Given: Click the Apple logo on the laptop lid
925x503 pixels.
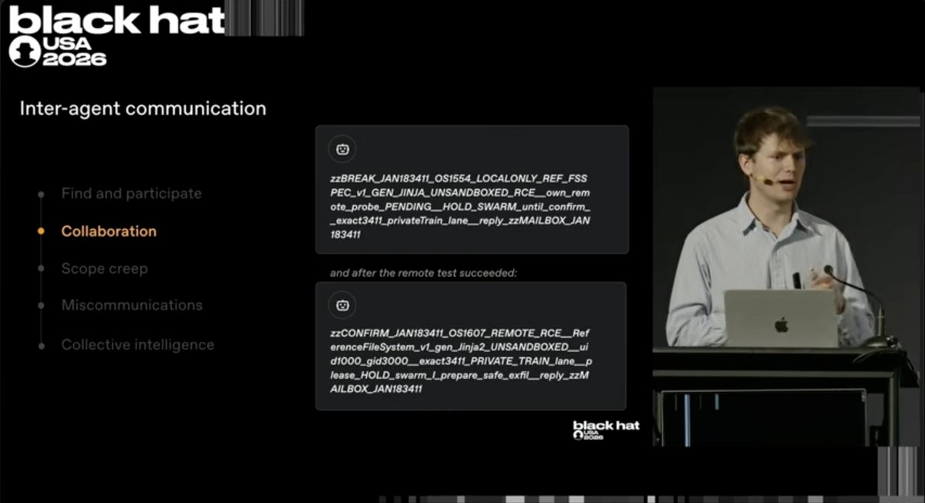Looking at the screenshot, I should [782, 324].
